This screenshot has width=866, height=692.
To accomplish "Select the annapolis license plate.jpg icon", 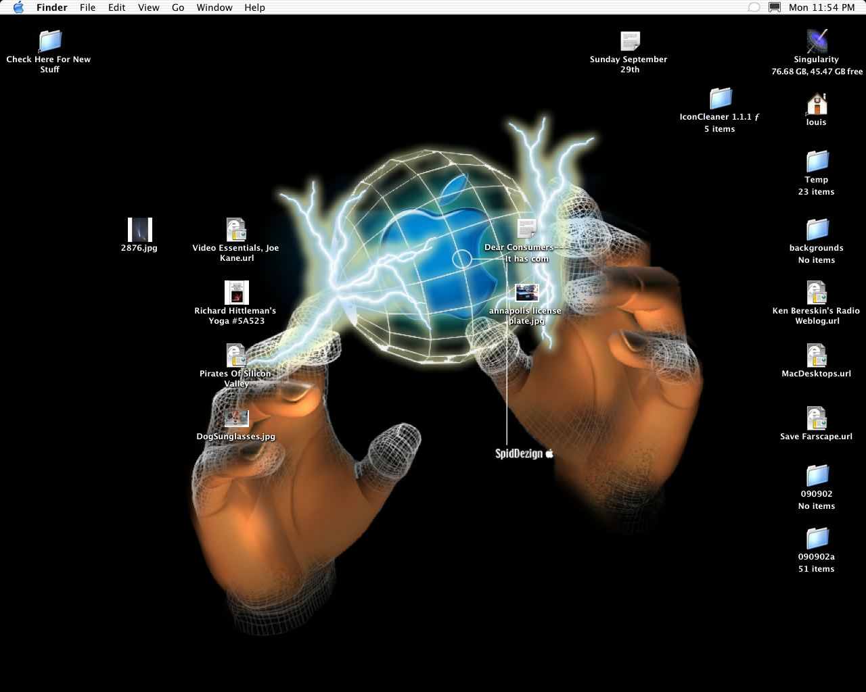I will [526, 293].
